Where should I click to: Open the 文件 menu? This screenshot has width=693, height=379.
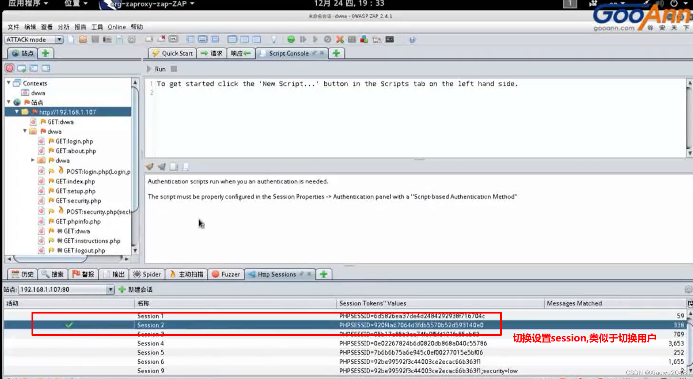point(13,27)
